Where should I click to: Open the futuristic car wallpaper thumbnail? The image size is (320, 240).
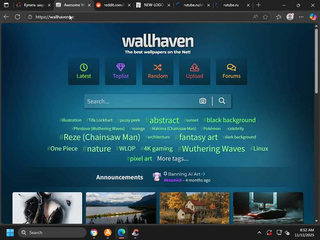pyautogui.click(x=268, y=208)
